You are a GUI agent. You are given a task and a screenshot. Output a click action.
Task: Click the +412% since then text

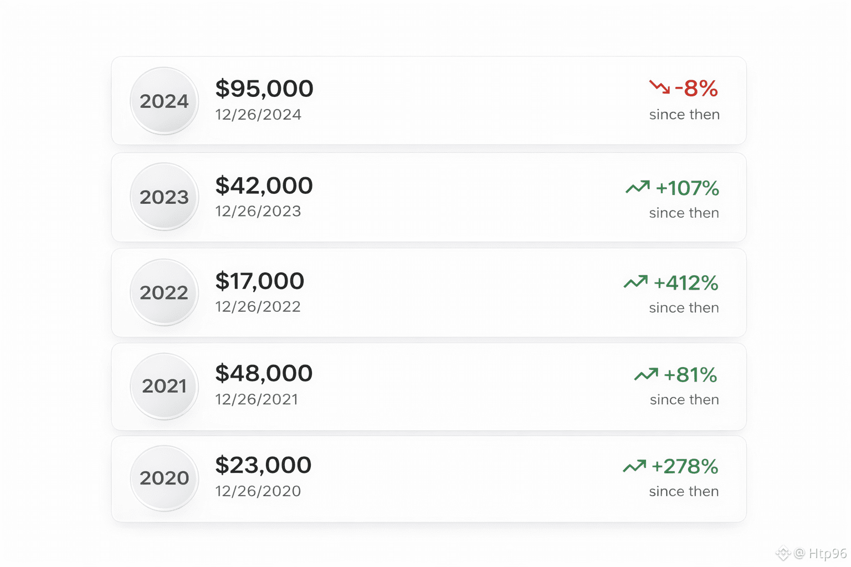(x=684, y=308)
